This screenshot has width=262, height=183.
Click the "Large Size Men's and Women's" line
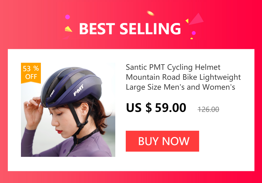(x=181, y=87)
